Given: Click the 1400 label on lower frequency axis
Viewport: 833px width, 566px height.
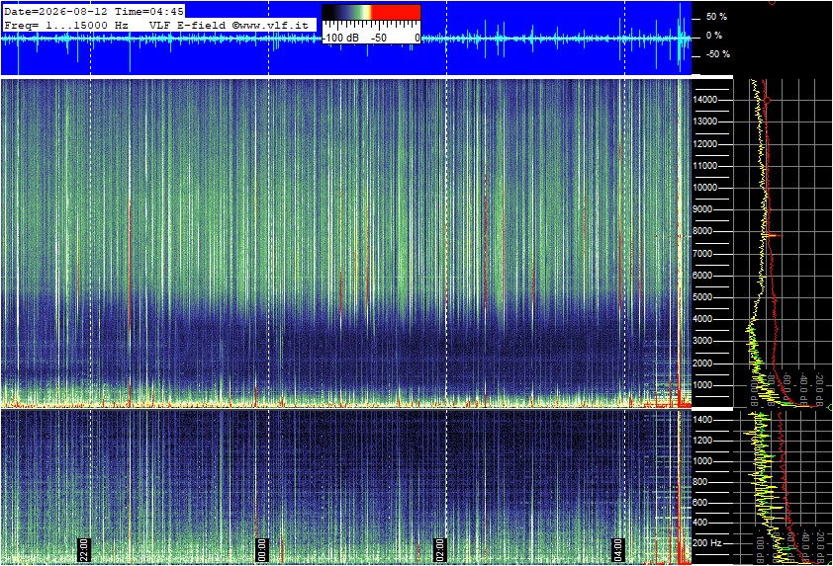Looking at the screenshot, I should (702, 420).
